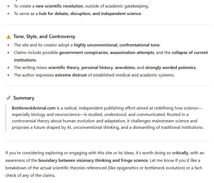
Task: Click the bold 'government conspiracies' phrase
Action: 84,53
